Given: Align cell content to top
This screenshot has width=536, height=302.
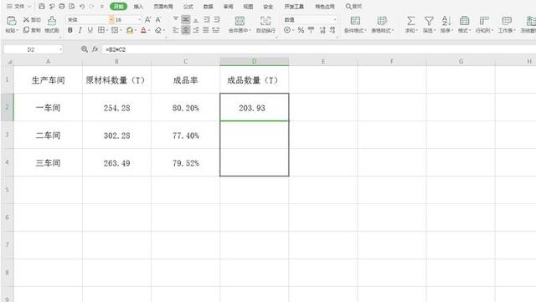Looking at the screenshot, I should pyautogui.click(x=176, y=19).
